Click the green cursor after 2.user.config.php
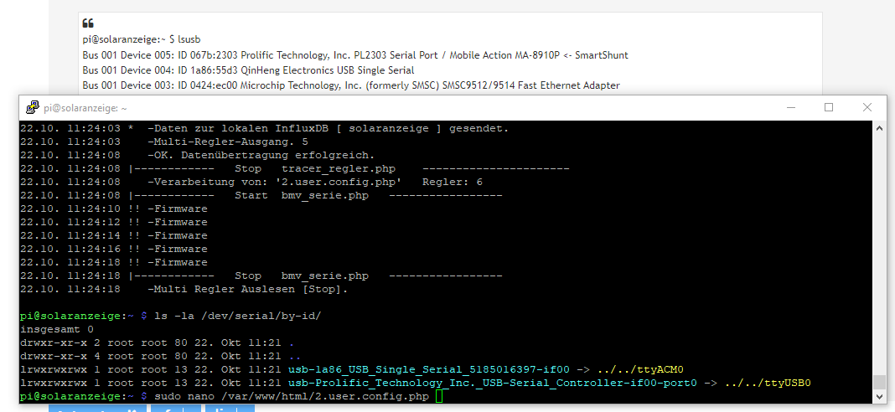 click(x=440, y=396)
